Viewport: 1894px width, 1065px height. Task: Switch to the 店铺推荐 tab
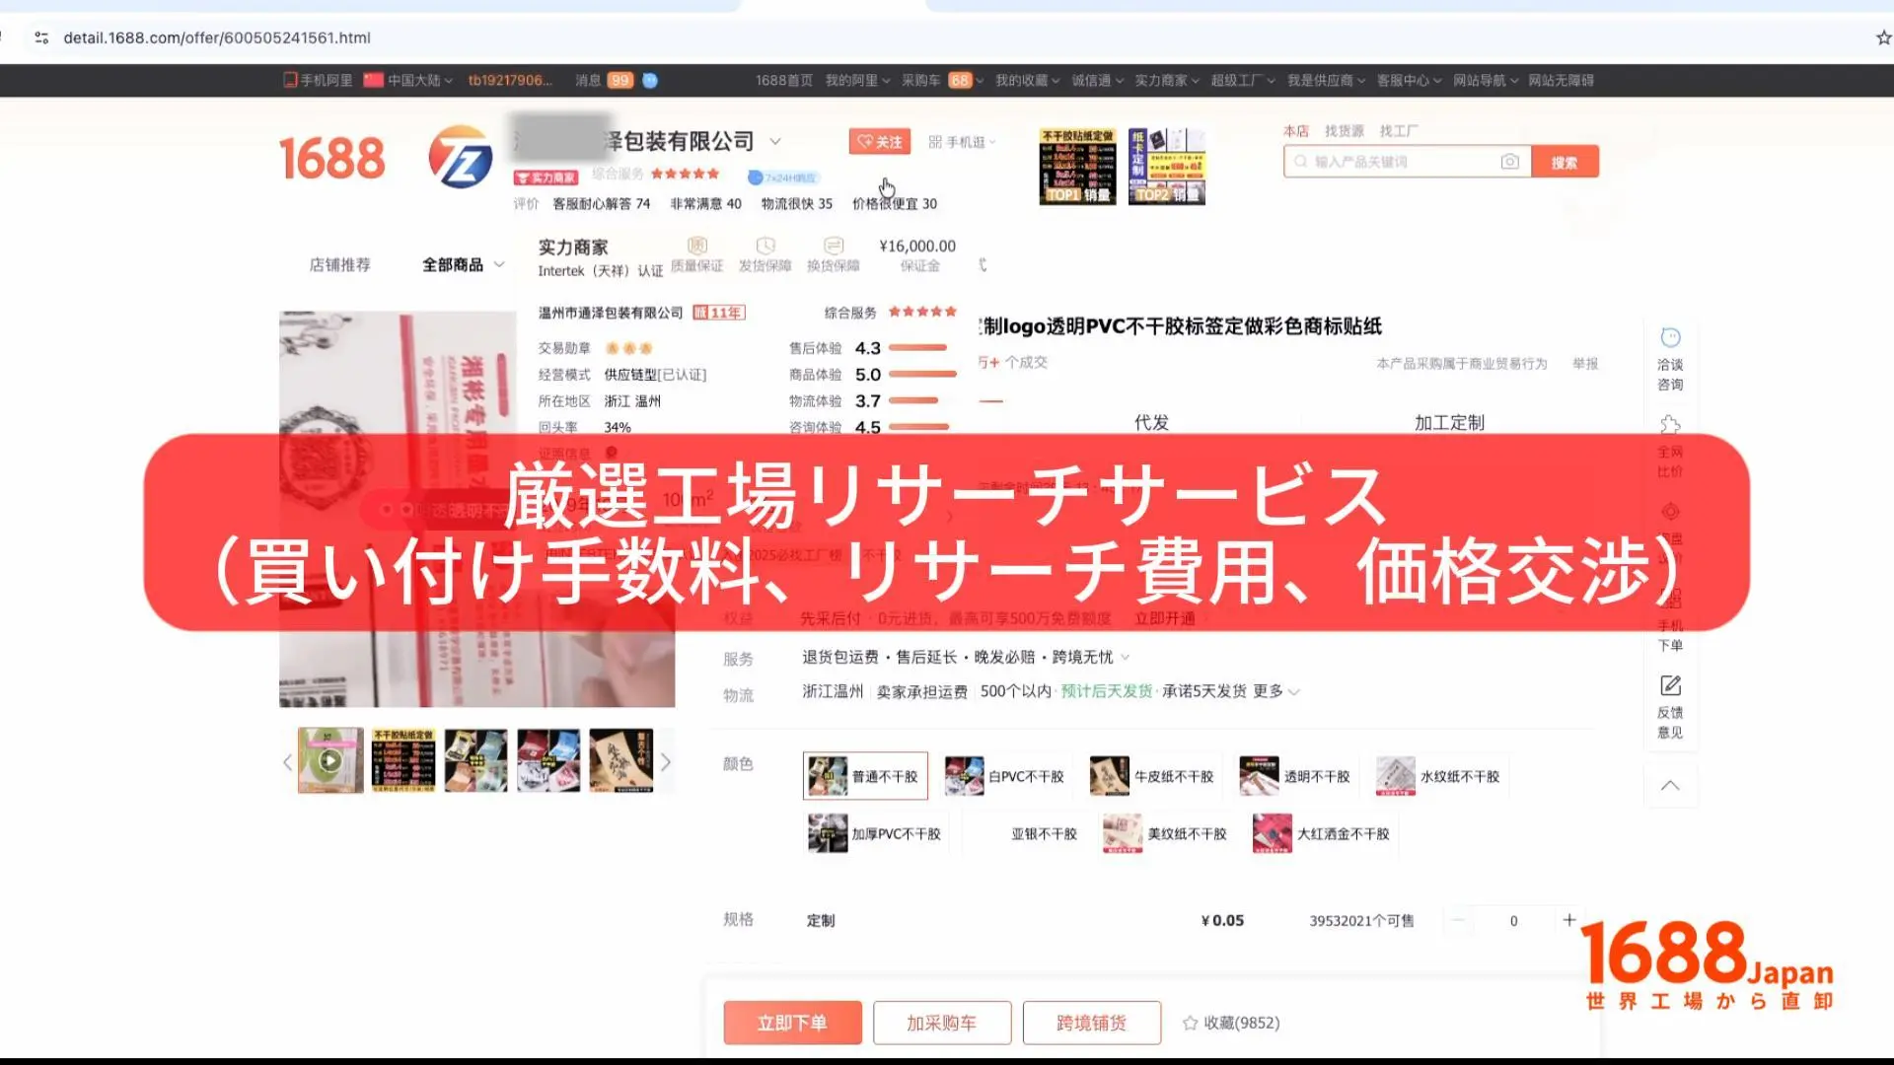[339, 264]
